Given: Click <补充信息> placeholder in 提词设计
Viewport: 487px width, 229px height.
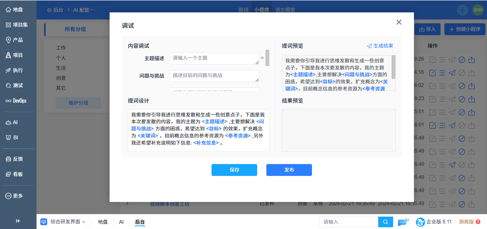Looking at the screenshot, I should pyautogui.click(x=206, y=143).
